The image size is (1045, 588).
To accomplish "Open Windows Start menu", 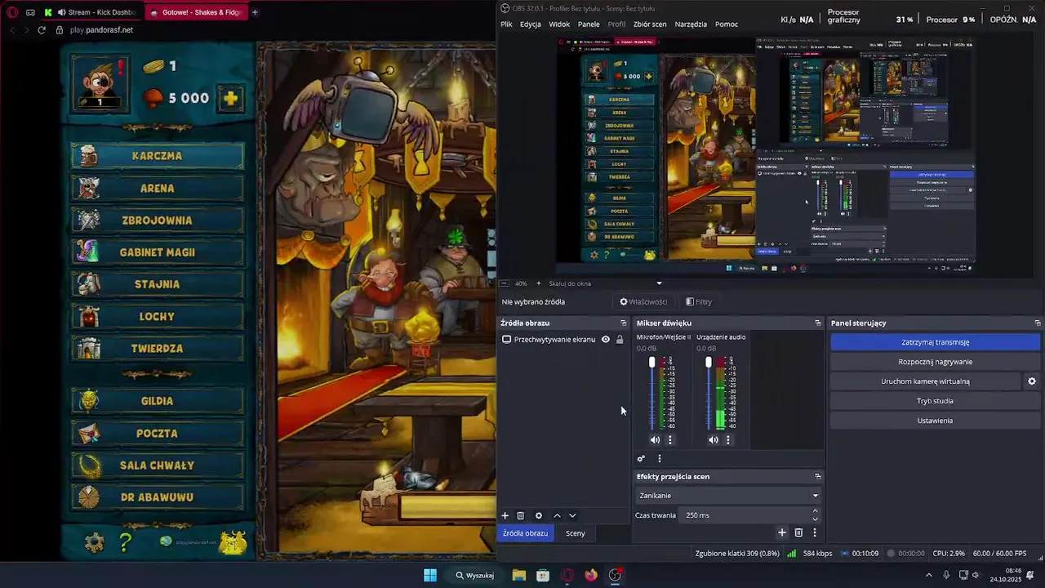I will coord(430,575).
